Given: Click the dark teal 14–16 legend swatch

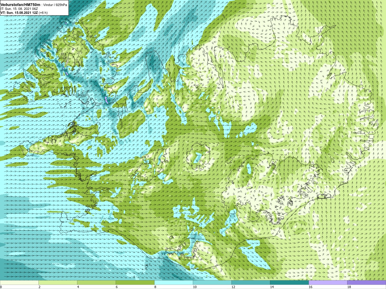Looking at the screenshot, I should (289, 283).
